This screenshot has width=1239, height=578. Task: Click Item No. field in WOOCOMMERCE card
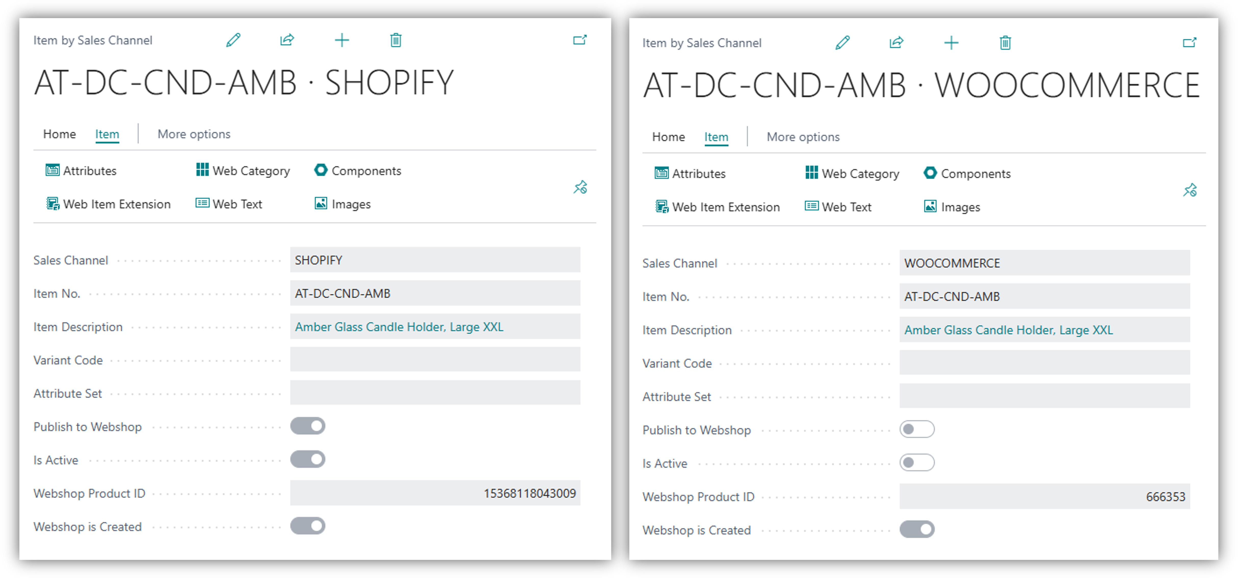[1045, 296]
